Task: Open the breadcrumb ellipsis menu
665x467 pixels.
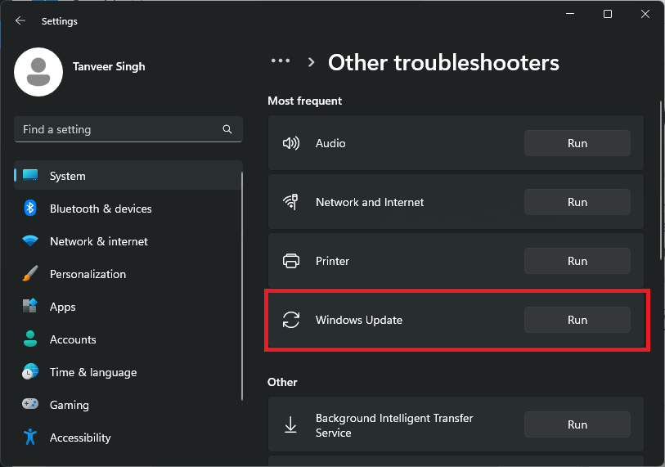Action: pyautogui.click(x=281, y=61)
